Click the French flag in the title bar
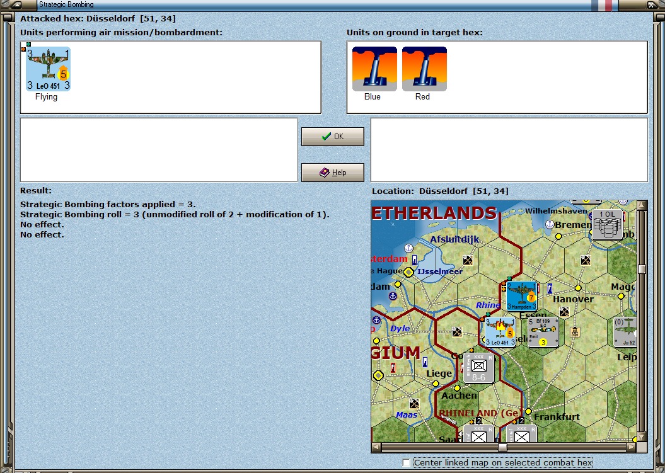This screenshot has height=473, width=665. pyautogui.click(x=603, y=4)
